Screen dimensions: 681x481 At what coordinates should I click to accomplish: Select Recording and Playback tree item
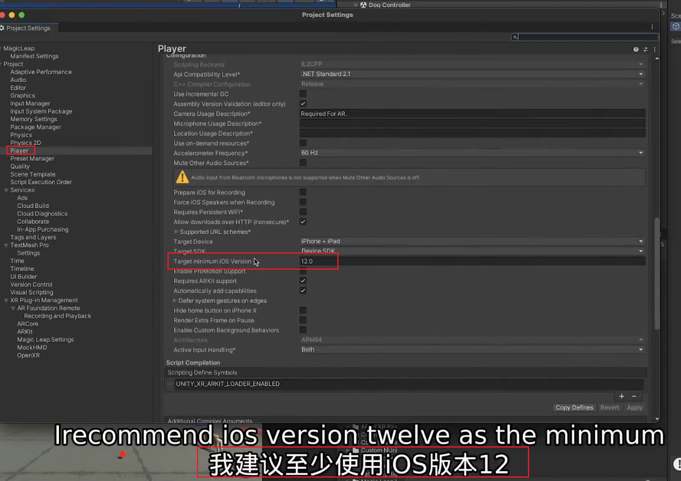coord(57,316)
